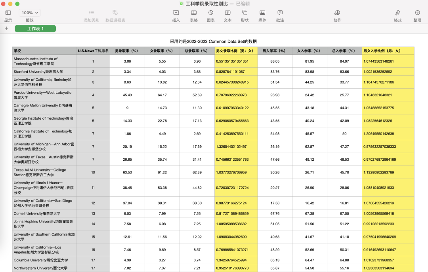
Task: Select table title 采用的是2022-2023 Common Data Set的数据
Action: click(213, 42)
